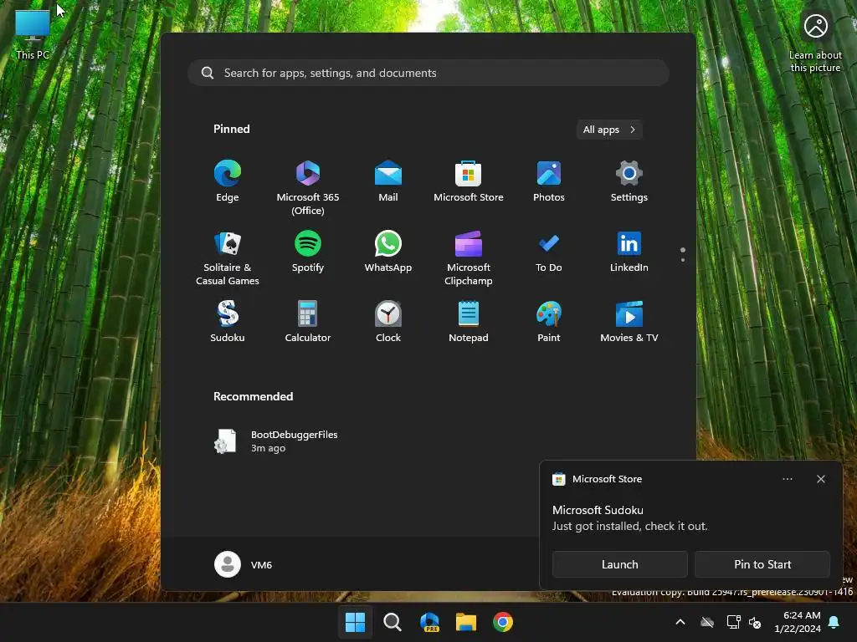Open Movies & TV
This screenshot has width=857, height=642.
coord(629,322)
